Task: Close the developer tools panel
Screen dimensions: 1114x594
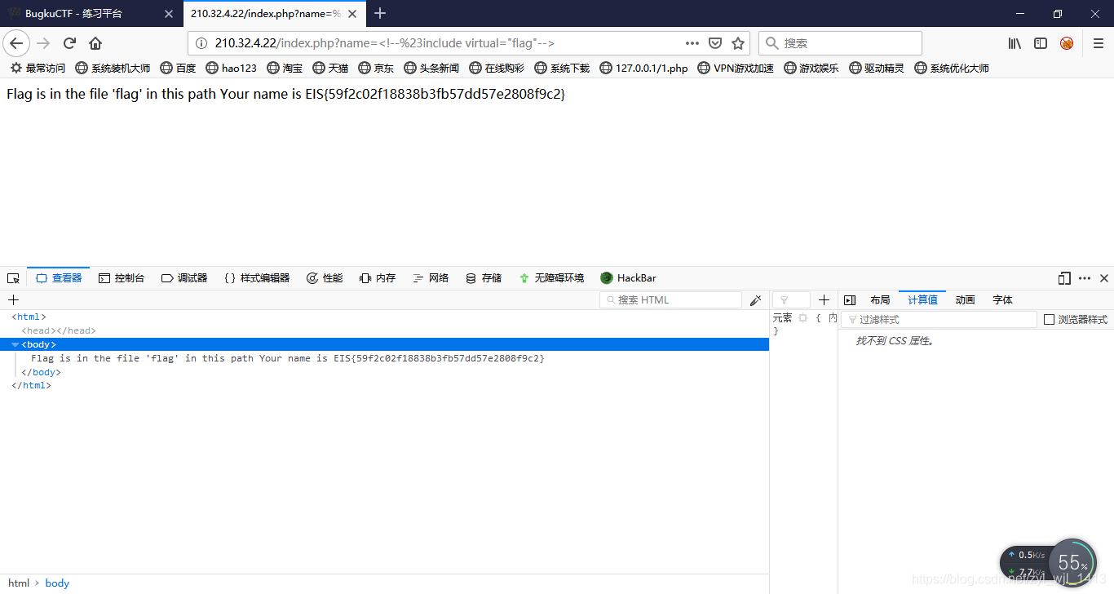Action: click(x=1104, y=278)
